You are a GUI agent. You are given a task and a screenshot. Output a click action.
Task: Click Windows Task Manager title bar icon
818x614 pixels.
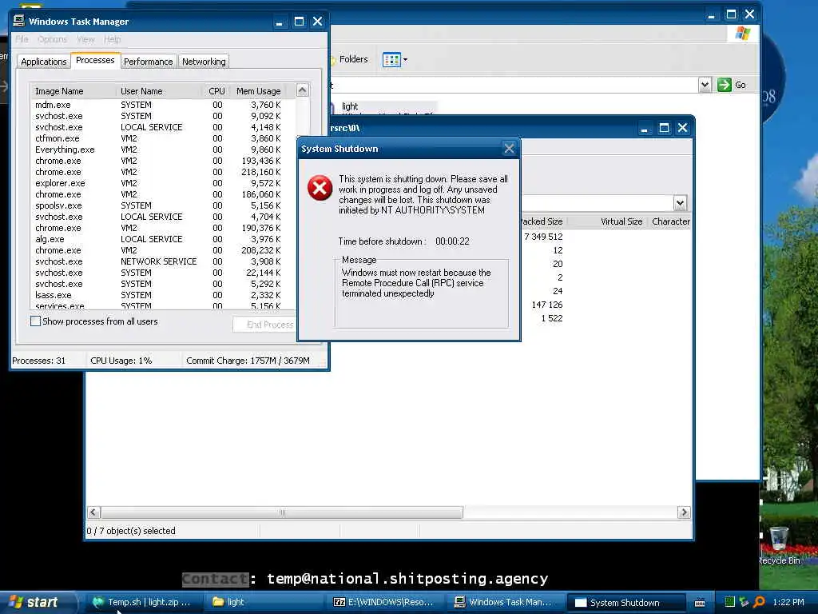[x=19, y=21]
